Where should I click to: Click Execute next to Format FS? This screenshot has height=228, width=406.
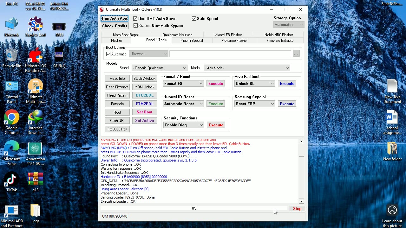coord(216,84)
